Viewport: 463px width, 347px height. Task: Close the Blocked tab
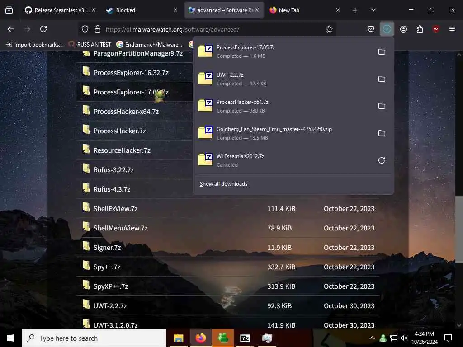click(x=175, y=10)
